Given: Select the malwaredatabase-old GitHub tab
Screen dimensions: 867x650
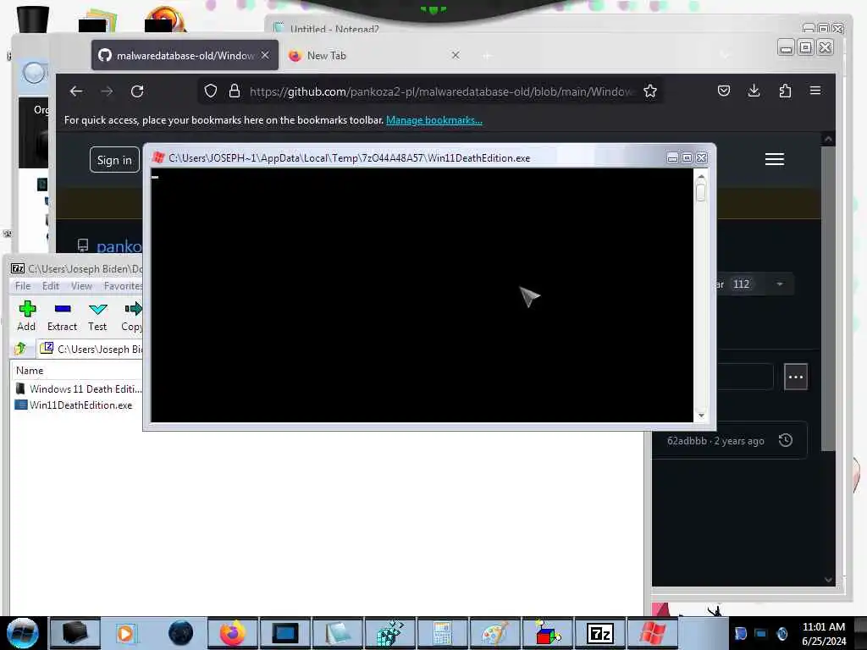Looking at the screenshot, I should click(185, 55).
